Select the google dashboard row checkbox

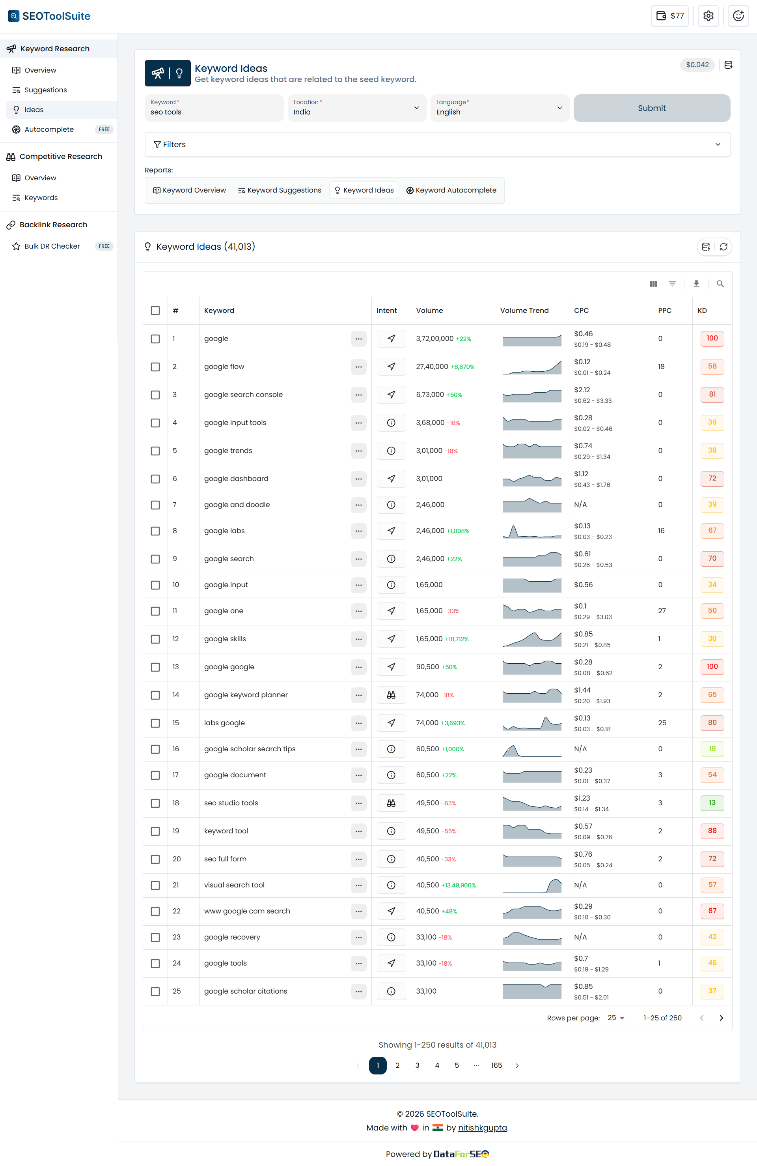tap(155, 479)
